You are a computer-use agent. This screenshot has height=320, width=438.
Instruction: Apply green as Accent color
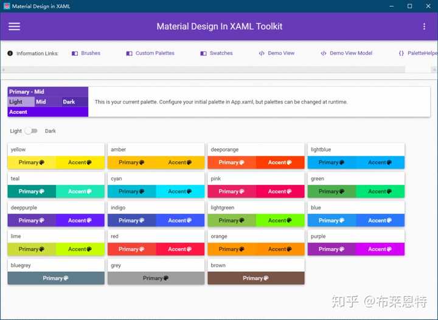coord(380,192)
